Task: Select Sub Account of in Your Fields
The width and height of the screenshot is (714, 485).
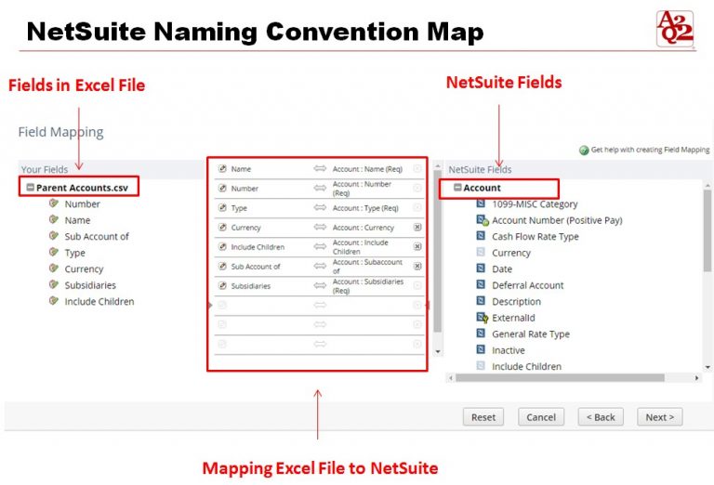Action: click(97, 237)
